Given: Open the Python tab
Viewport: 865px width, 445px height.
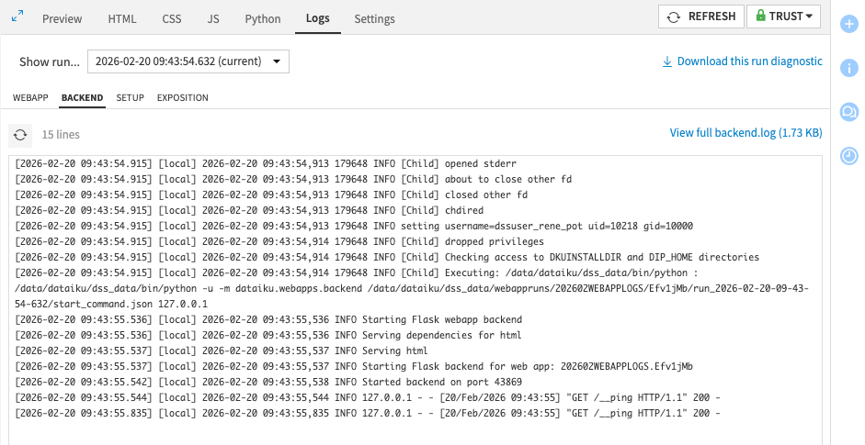Looking at the screenshot, I should [263, 18].
